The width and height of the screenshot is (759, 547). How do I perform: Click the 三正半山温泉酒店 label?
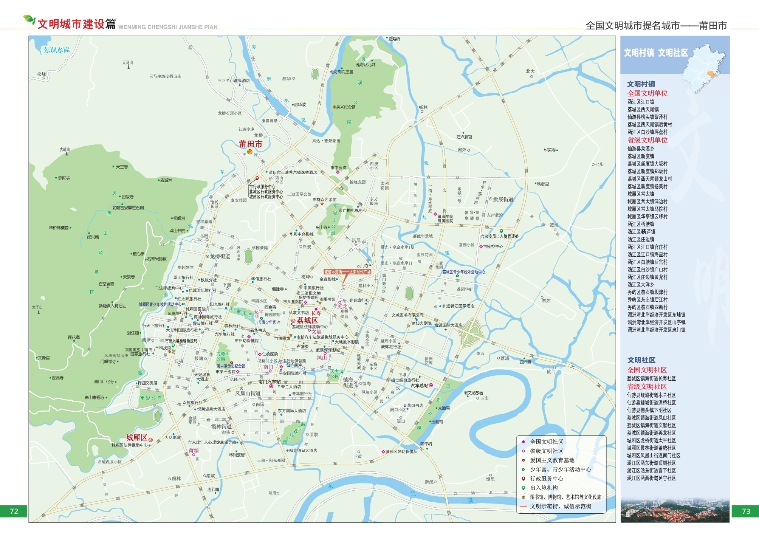point(234,81)
